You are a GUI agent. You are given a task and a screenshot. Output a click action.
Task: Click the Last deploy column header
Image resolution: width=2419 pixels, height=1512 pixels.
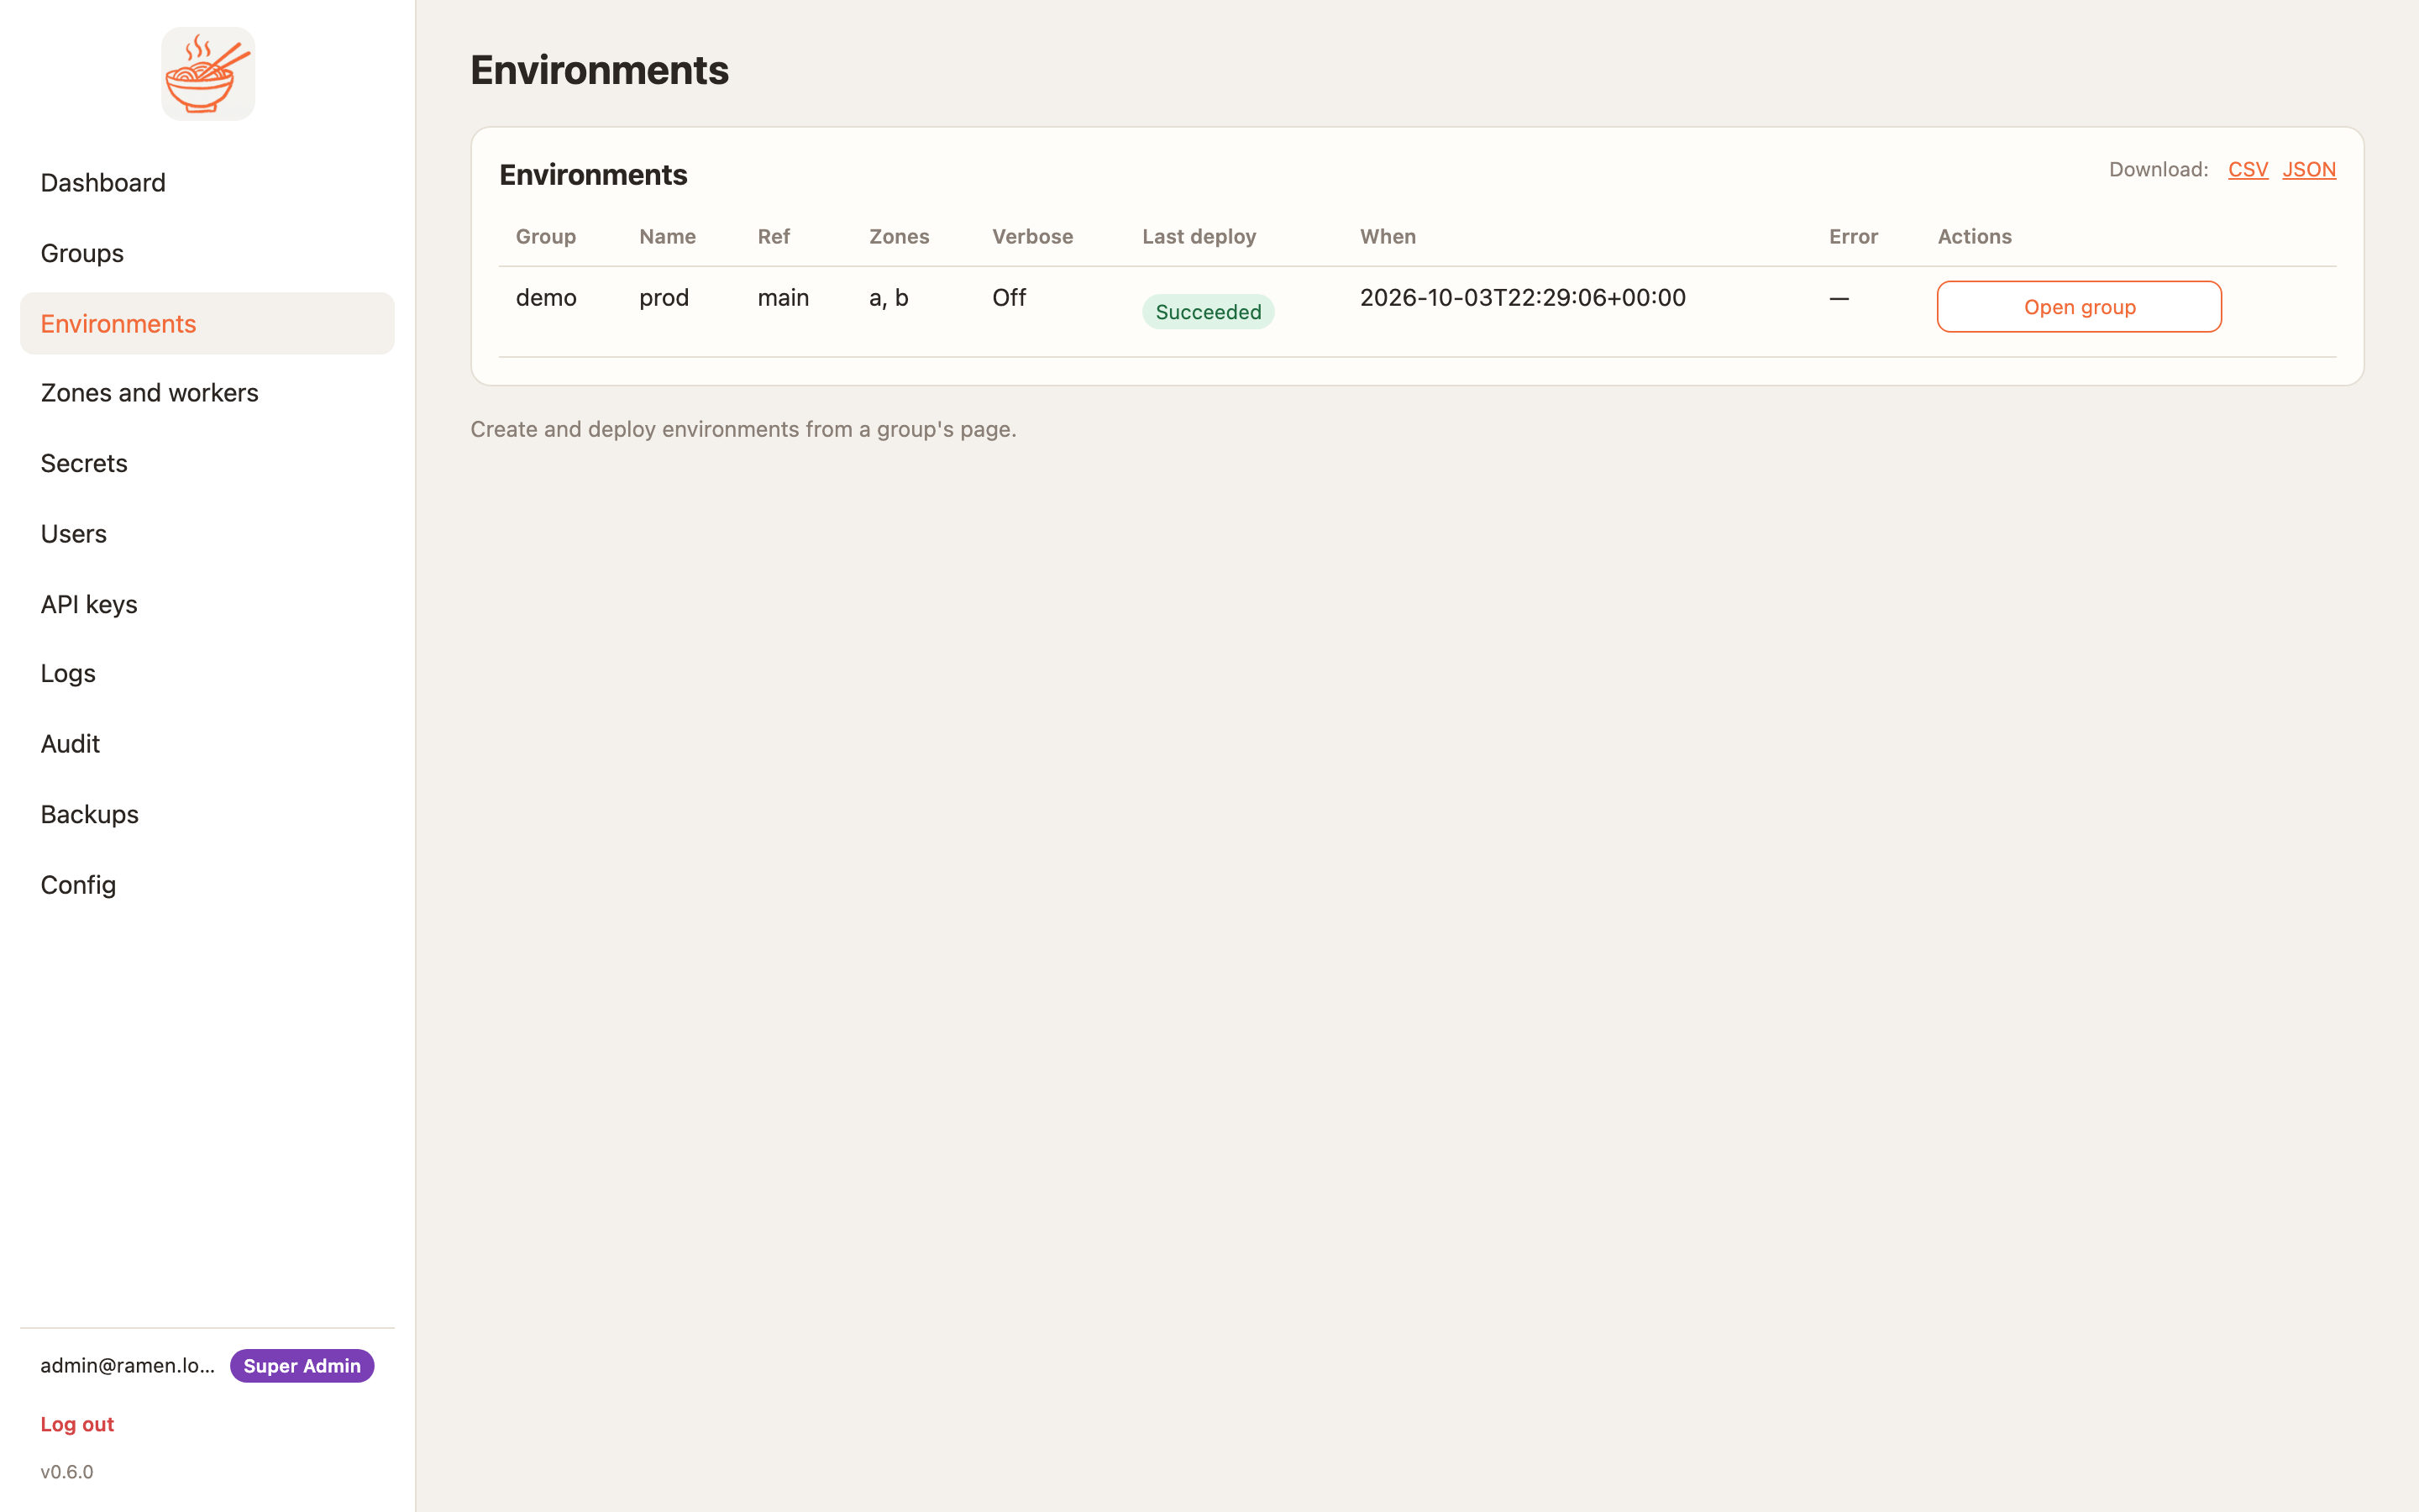1199,237
